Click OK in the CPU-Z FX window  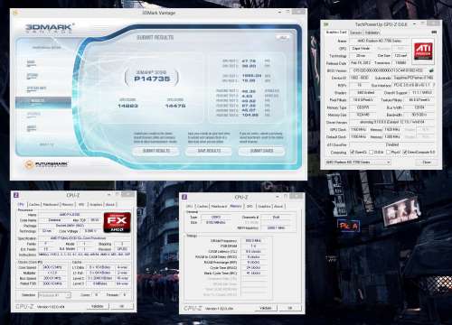point(121,306)
